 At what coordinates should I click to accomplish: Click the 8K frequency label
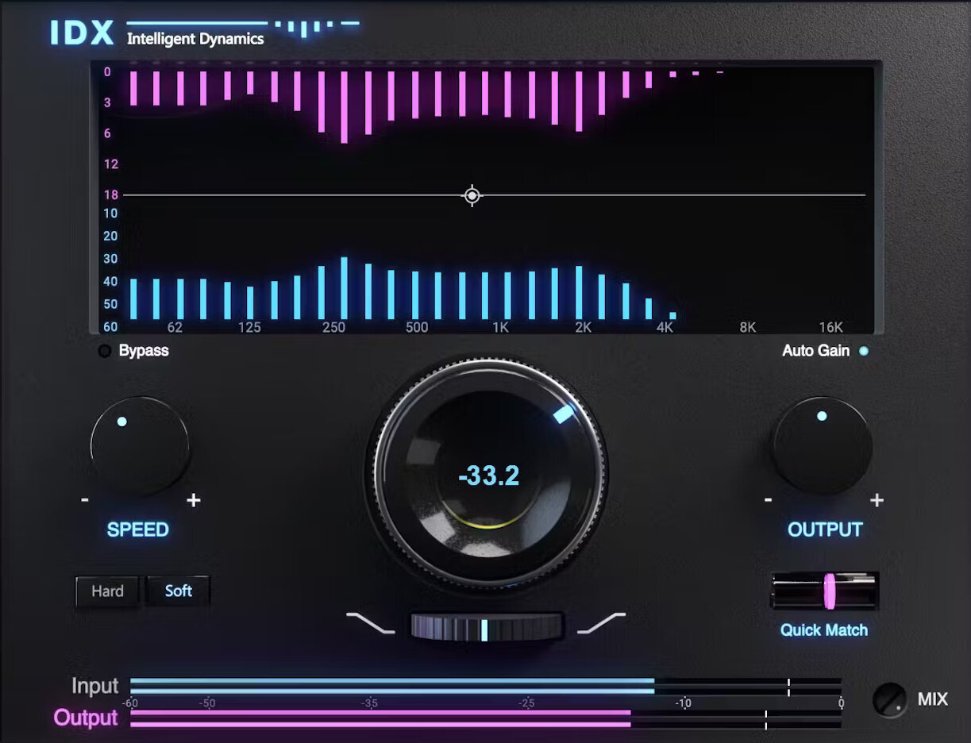(x=748, y=327)
